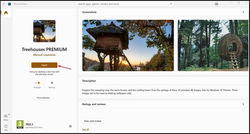Click the Microsoft Store logo icon

(9, 4)
